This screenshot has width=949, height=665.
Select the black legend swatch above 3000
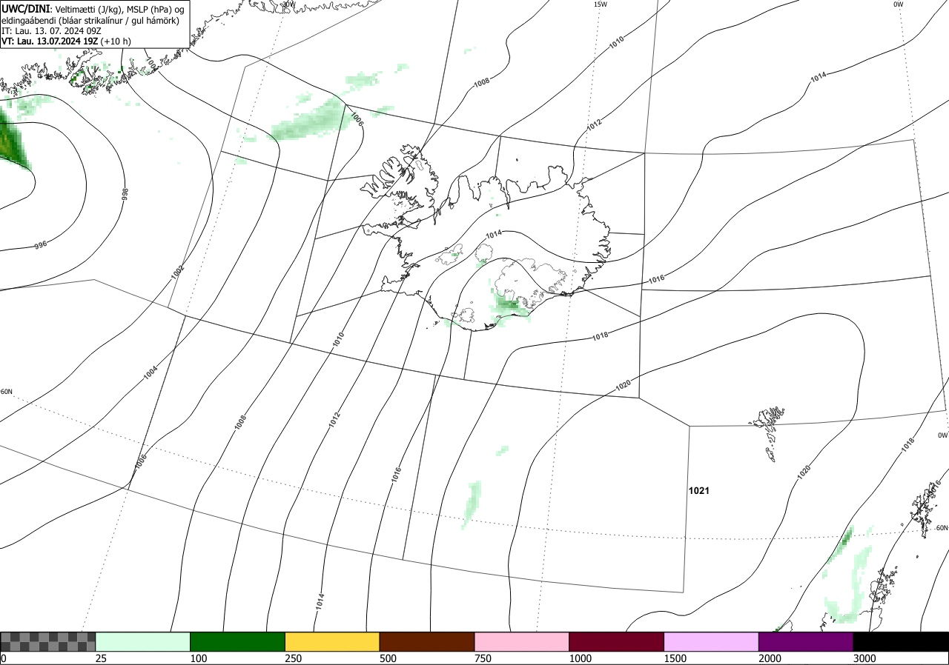(x=901, y=641)
